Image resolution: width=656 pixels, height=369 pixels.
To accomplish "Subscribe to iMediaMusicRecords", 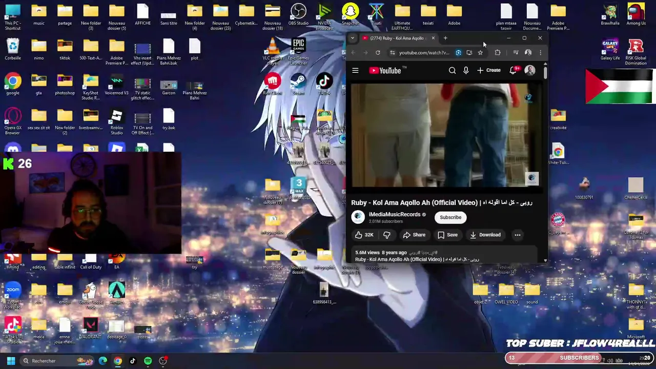I will [450, 217].
